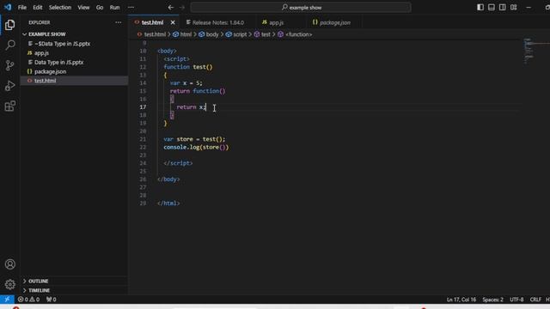Click CRLF end of line setting
The width and height of the screenshot is (550, 309).
click(x=535, y=300)
